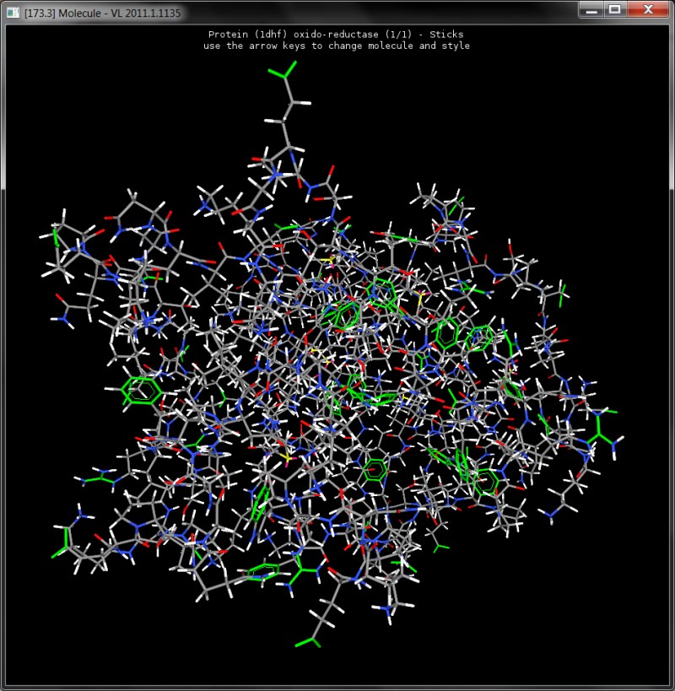
Task: Click the pair of green rings right of center
Action: 463,337
